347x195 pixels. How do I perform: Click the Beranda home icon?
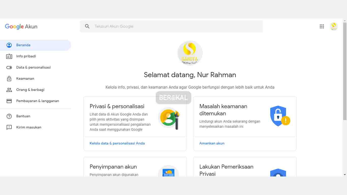[x=9, y=45]
